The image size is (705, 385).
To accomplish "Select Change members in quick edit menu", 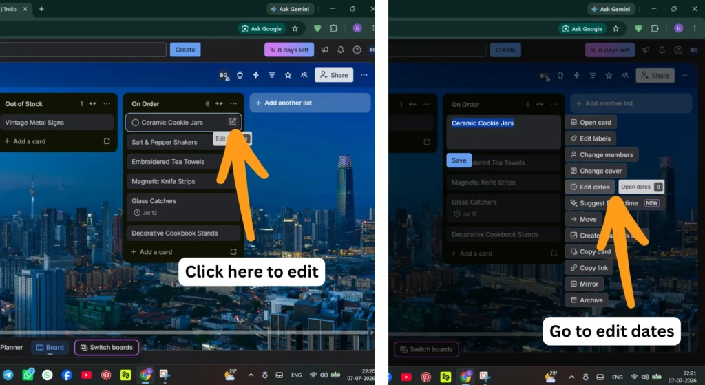I will tap(602, 155).
